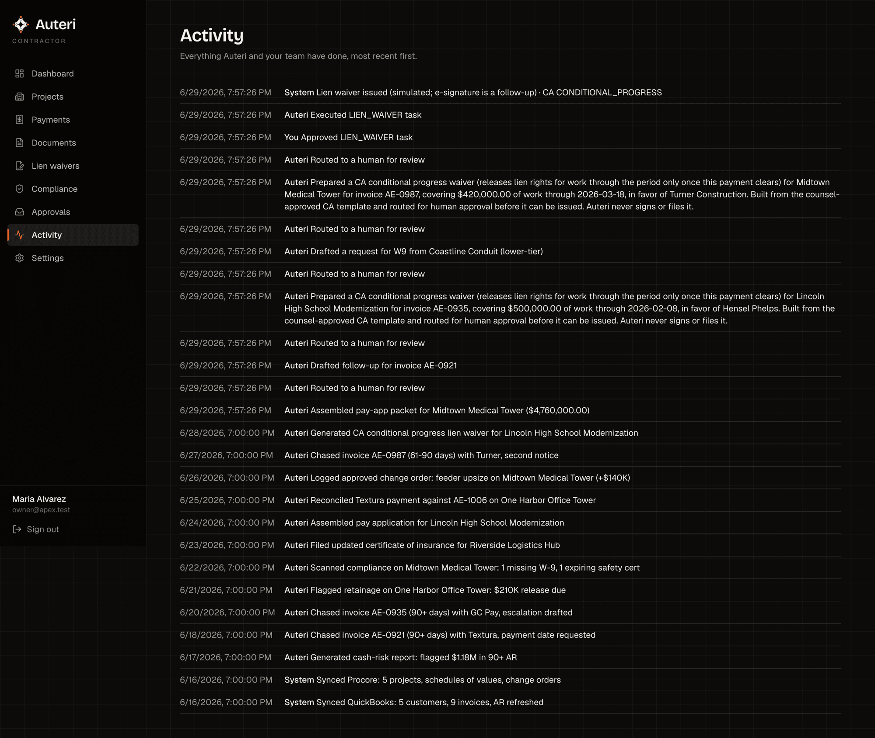Navigate to Documents
Image resolution: width=875 pixels, height=738 pixels.
73,143
